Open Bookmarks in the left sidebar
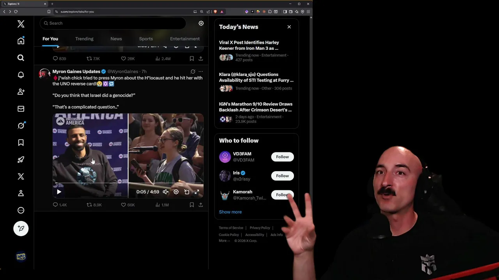The width and height of the screenshot is (499, 280). (21, 143)
